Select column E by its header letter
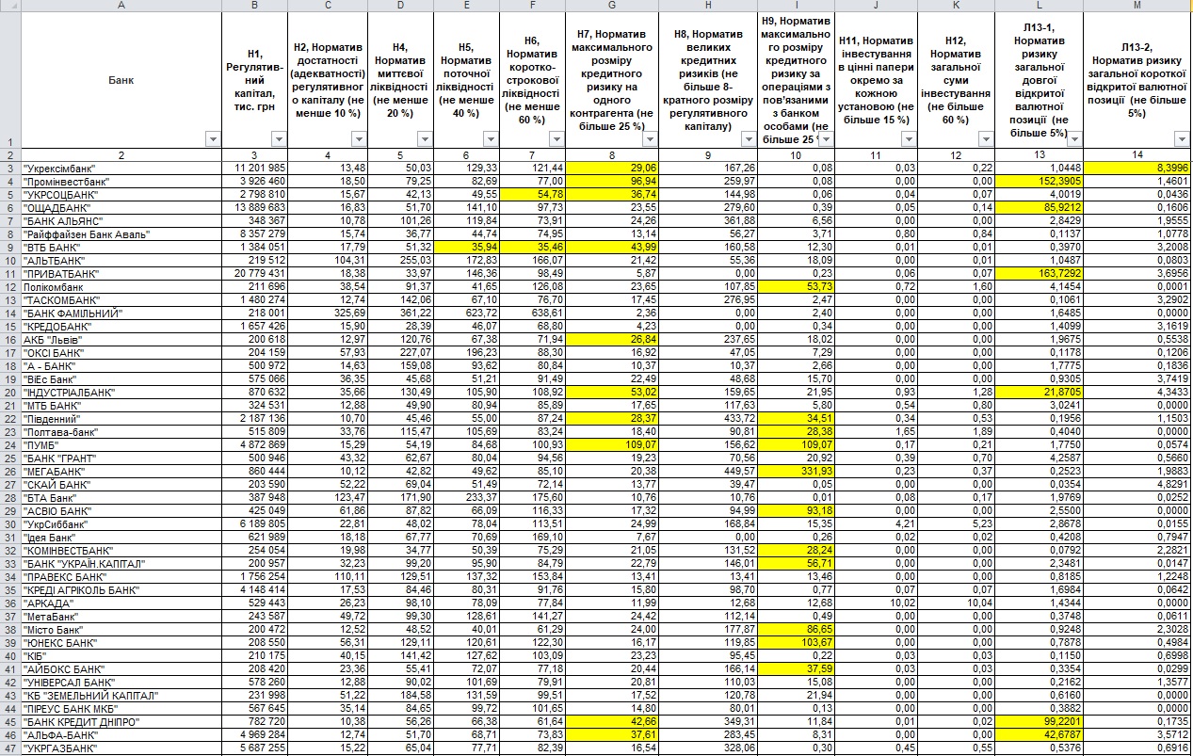The width and height of the screenshot is (1193, 756). coord(468,6)
